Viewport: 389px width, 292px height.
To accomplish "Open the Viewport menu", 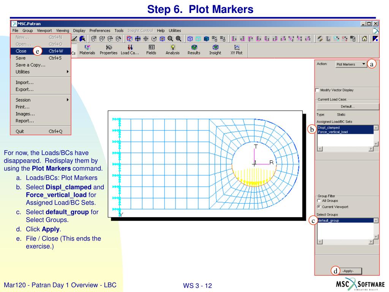I will tap(44, 30).
